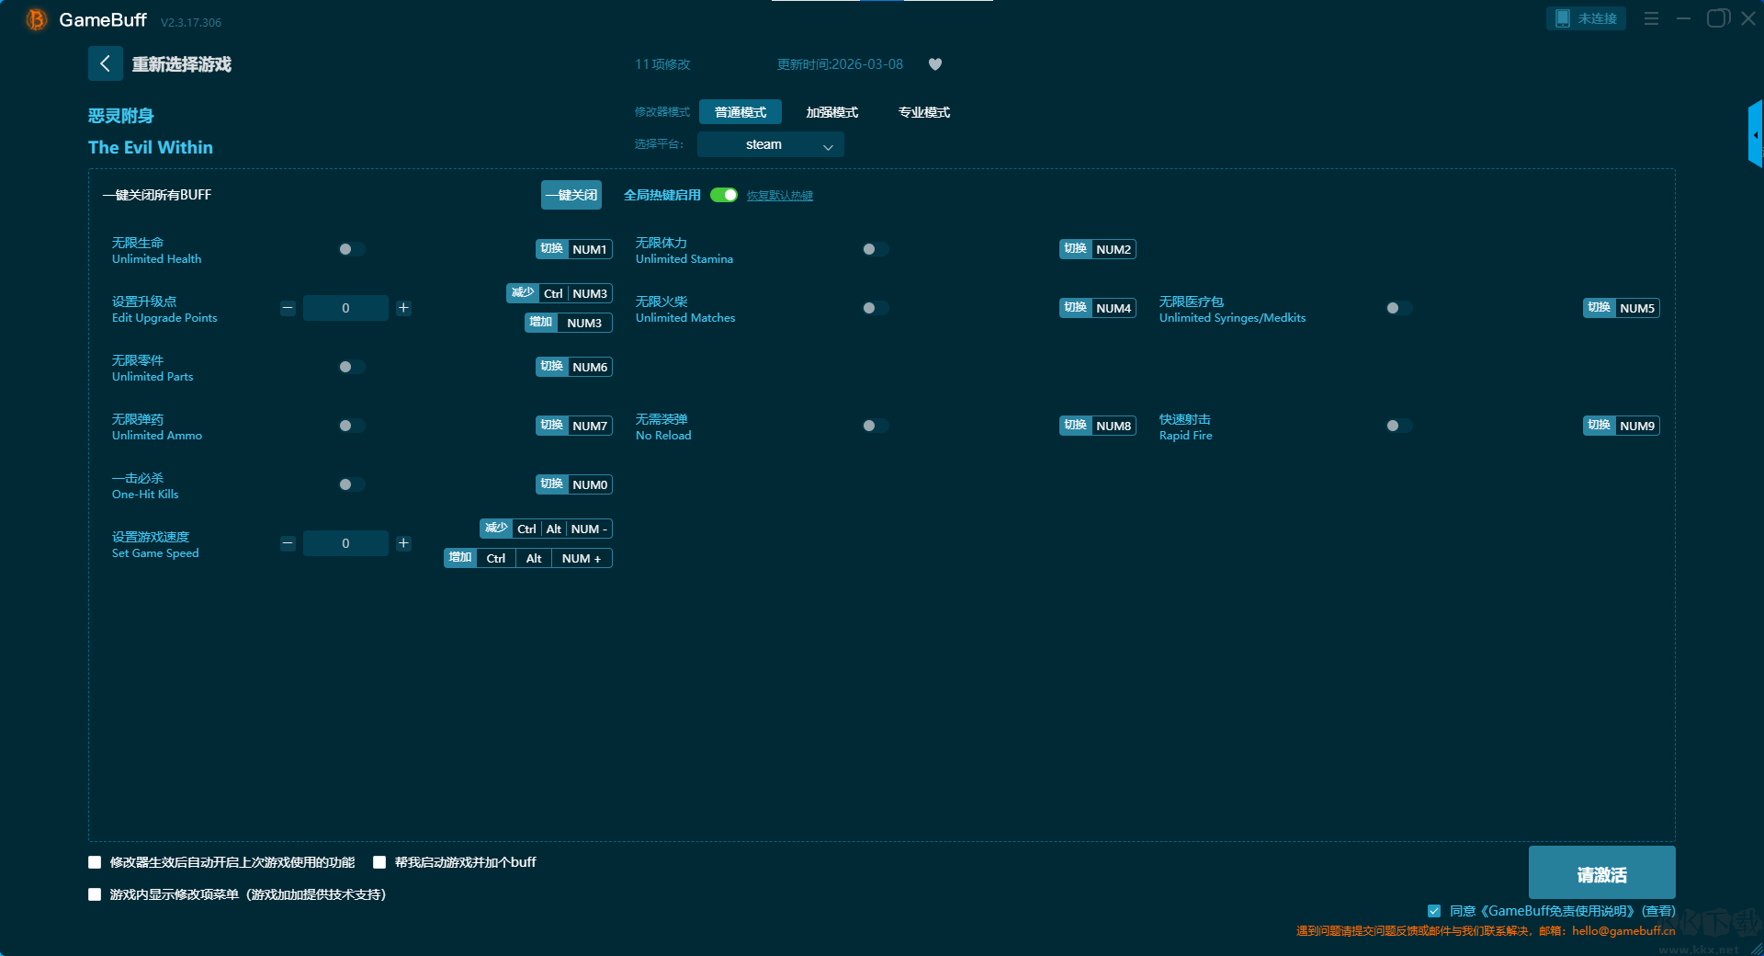Click the 一键关闭 button
This screenshot has width=1764, height=956.
[571, 195]
